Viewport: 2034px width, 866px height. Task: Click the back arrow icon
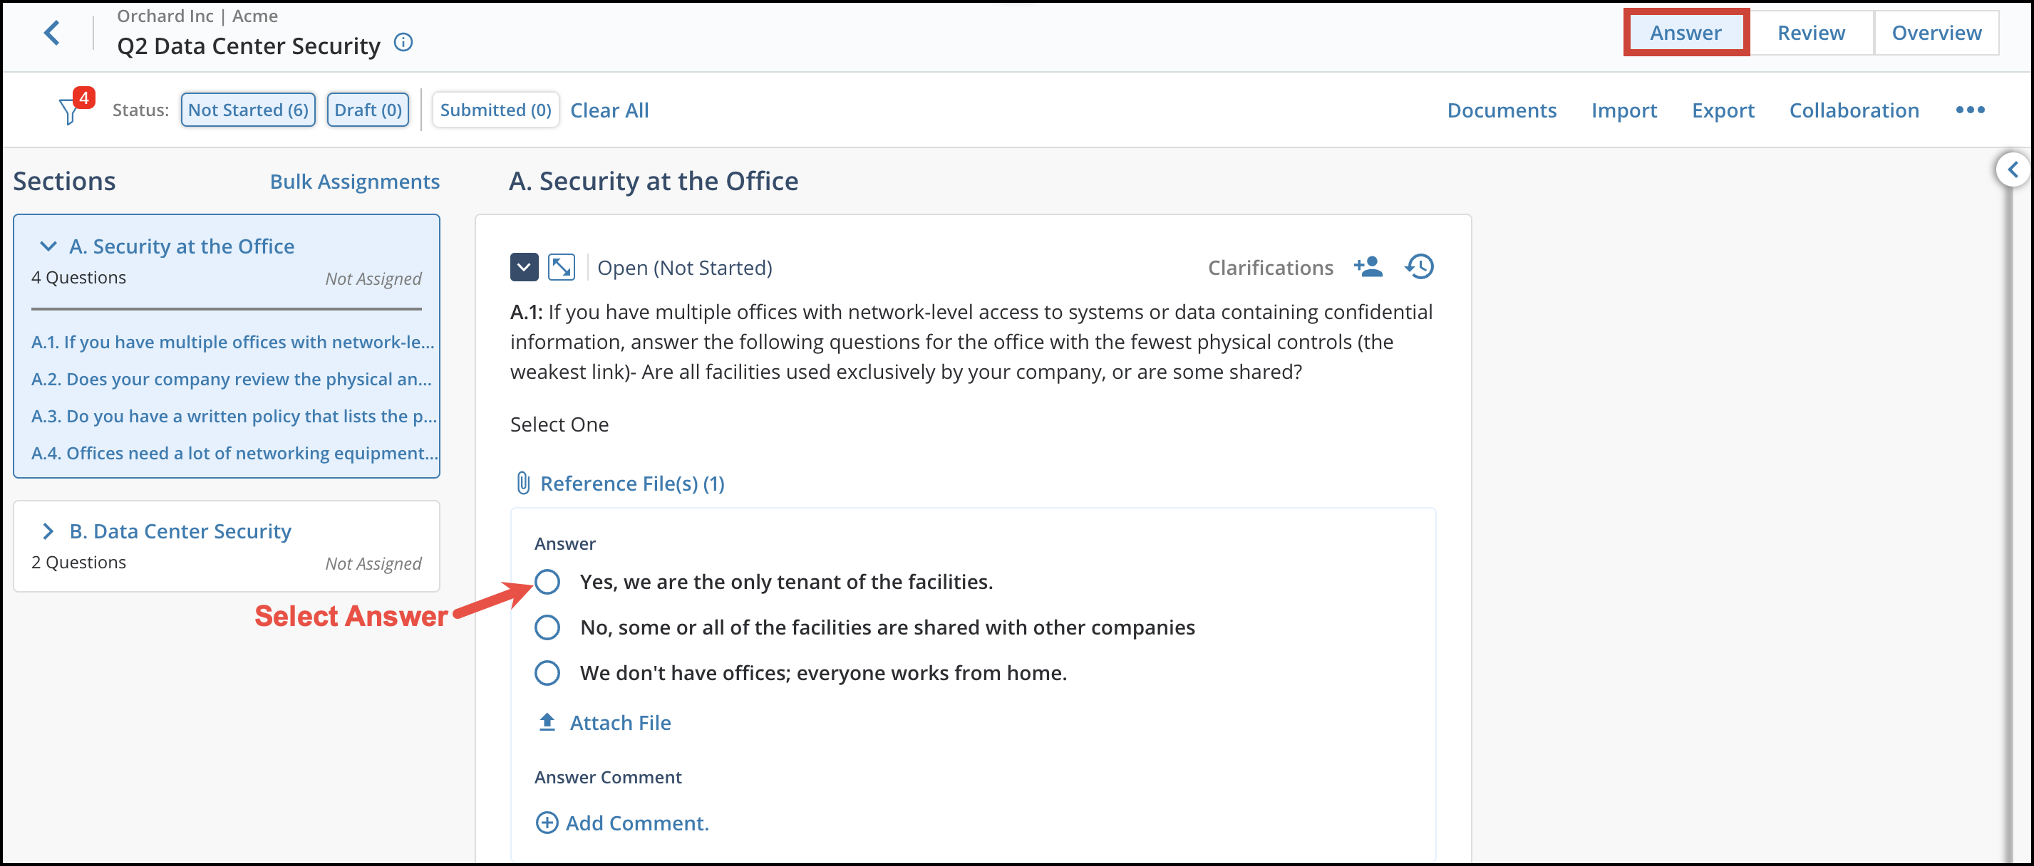[52, 33]
